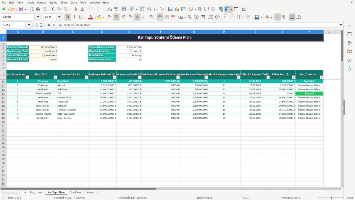Apply the yellow background color swatch
Screen dimensions: 355x200
pos(99,17)
